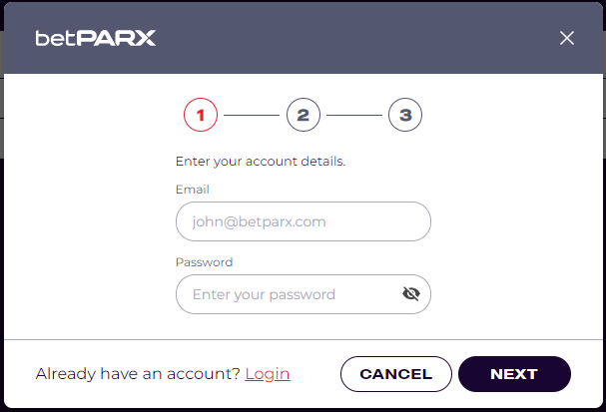Click the connector line between steps 2 and 3
Screen dimensions: 606x412
[x=354, y=115]
